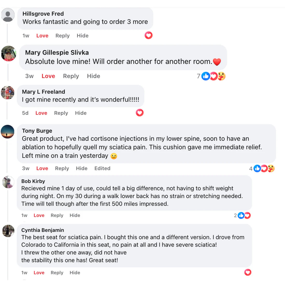Reply to Cynthia Benjamin's comment
285x285 pixels.
pyautogui.click(x=57, y=273)
